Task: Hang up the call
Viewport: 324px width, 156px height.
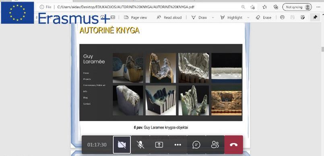Action: coord(234,145)
